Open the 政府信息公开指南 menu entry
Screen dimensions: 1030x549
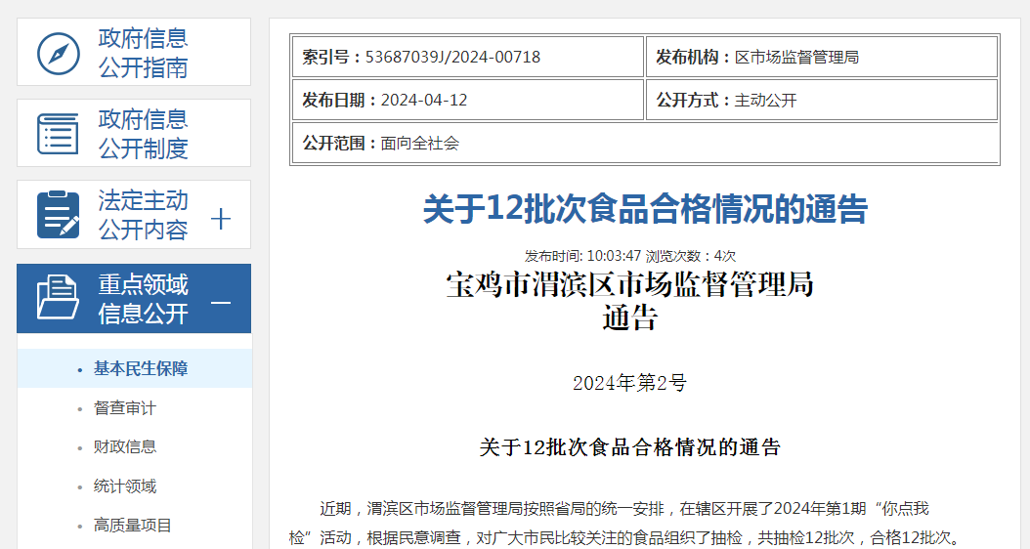[143, 53]
